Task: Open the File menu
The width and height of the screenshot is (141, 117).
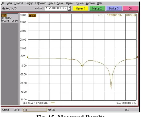Action: click(2, 3)
